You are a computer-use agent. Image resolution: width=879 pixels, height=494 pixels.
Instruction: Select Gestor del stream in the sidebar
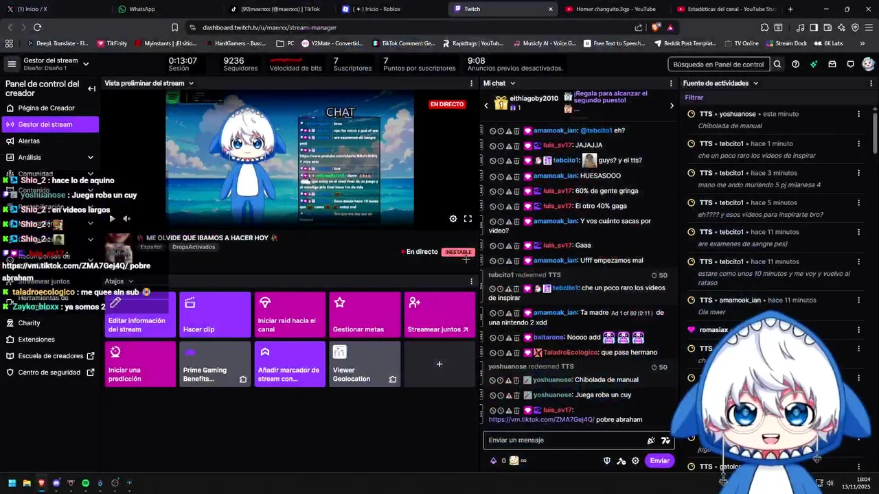[x=50, y=124]
